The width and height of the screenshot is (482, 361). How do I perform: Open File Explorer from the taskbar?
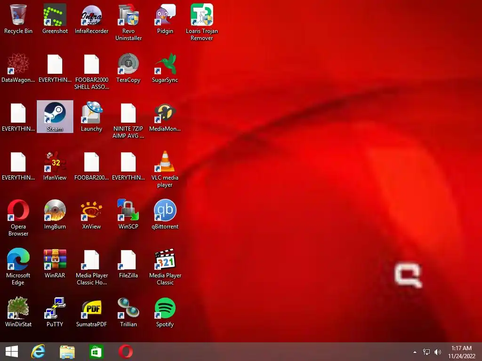tap(67, 352)
